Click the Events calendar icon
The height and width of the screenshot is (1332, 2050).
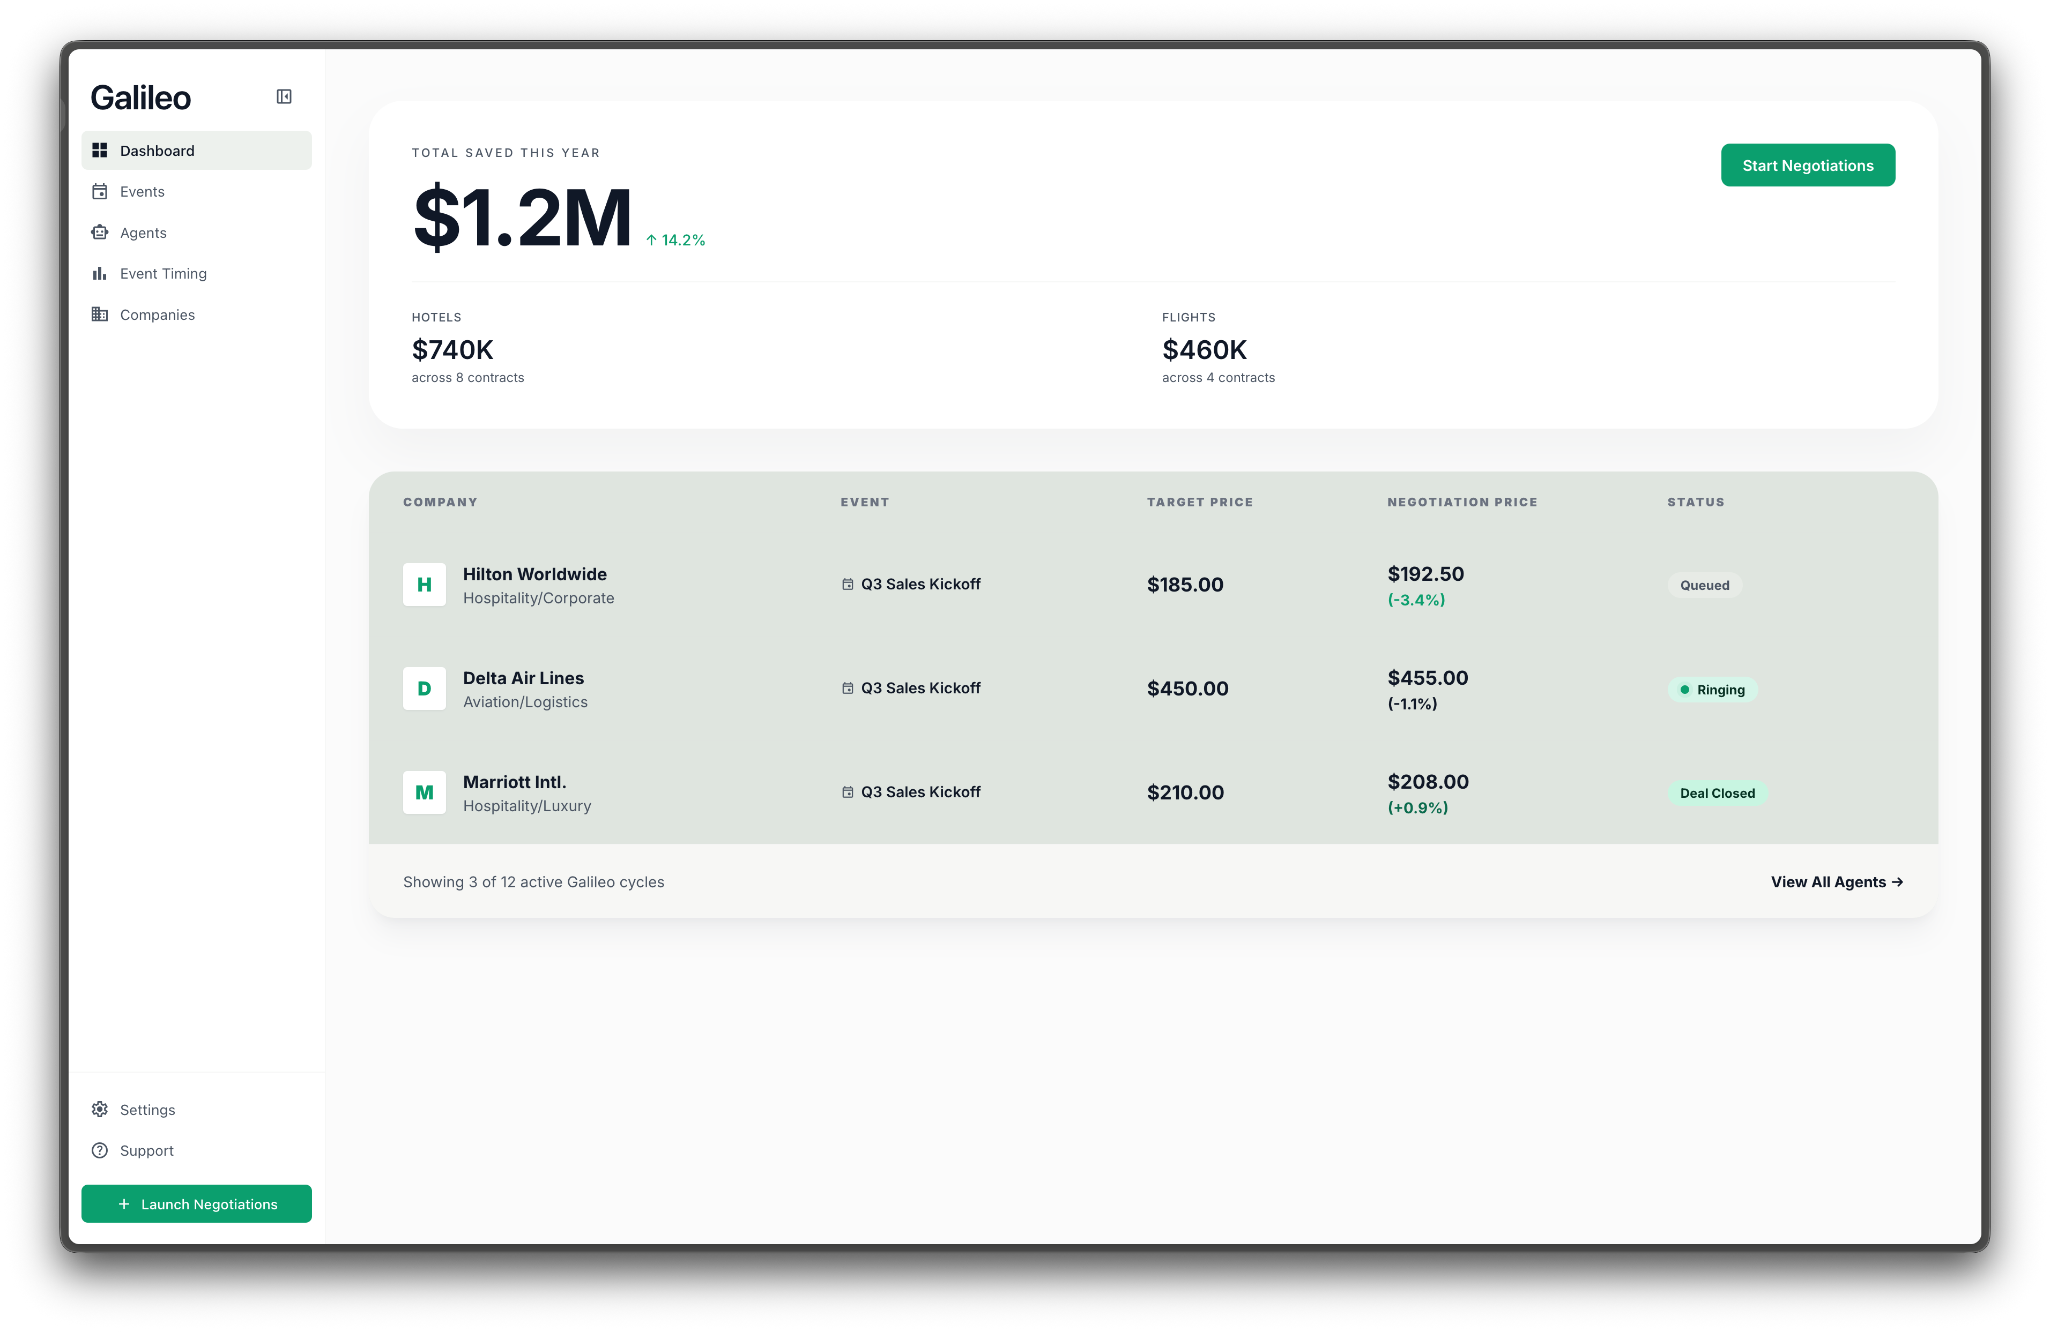coord(100,191)
